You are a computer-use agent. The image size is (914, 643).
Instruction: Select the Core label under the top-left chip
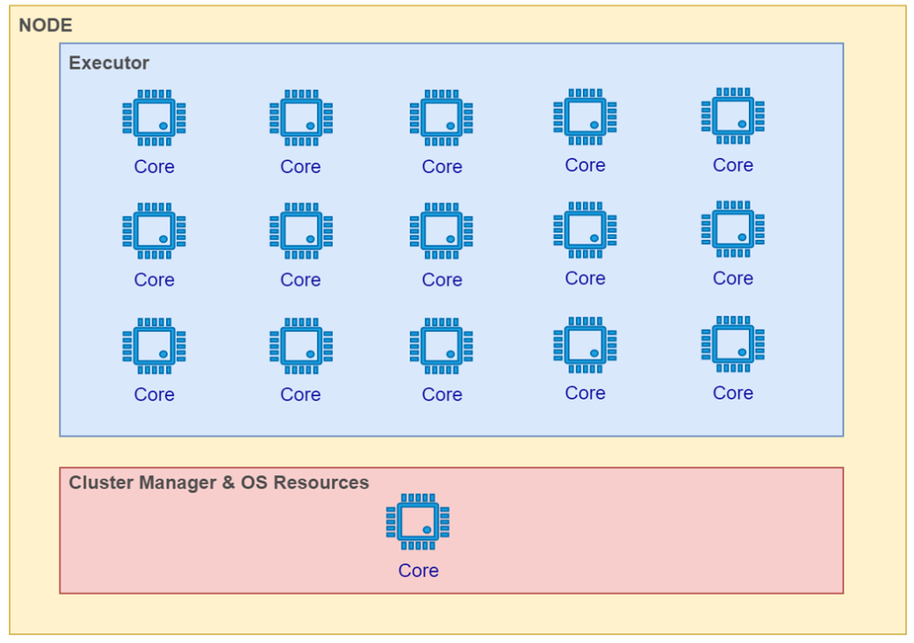coord(154,167)
